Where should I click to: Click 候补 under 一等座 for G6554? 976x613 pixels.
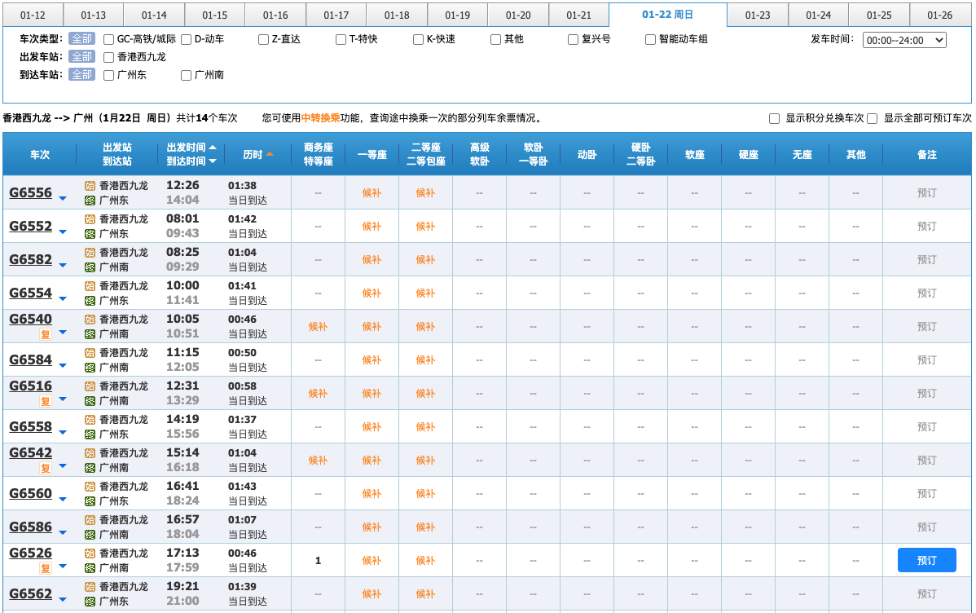point(371,293)
